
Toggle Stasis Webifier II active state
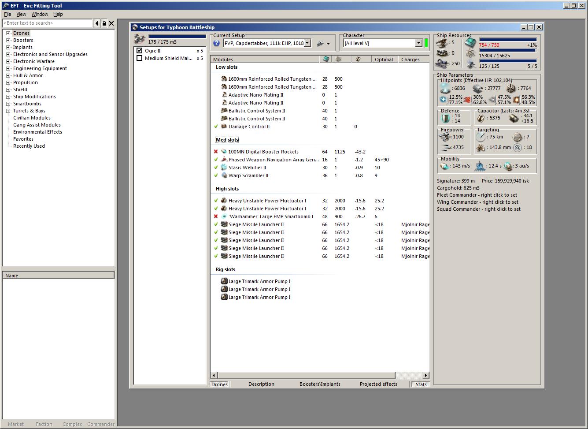216,168
